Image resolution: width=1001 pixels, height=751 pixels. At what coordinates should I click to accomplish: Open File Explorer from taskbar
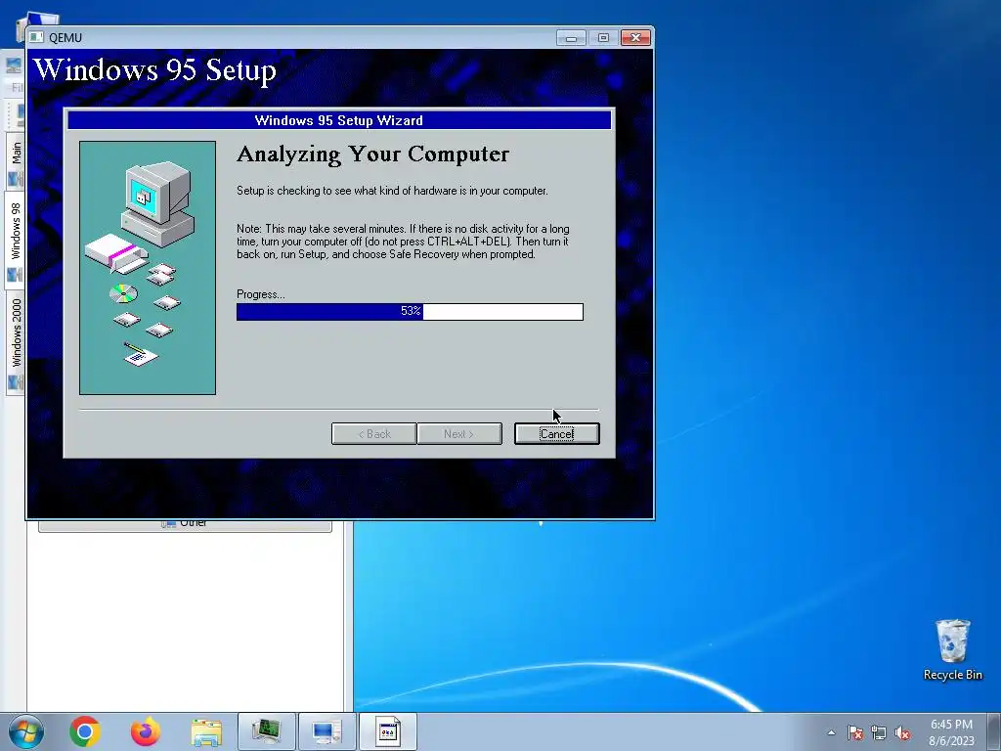coord(206,731)
